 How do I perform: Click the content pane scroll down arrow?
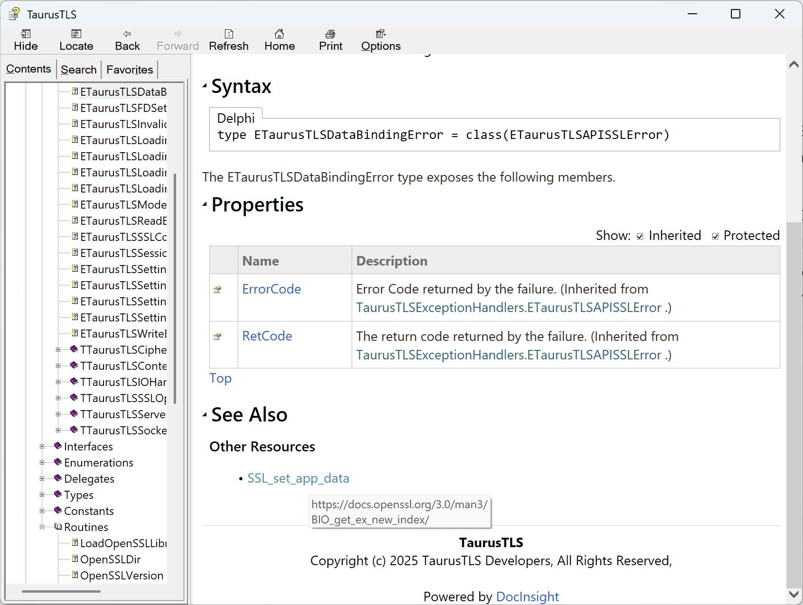pos(794,594)
